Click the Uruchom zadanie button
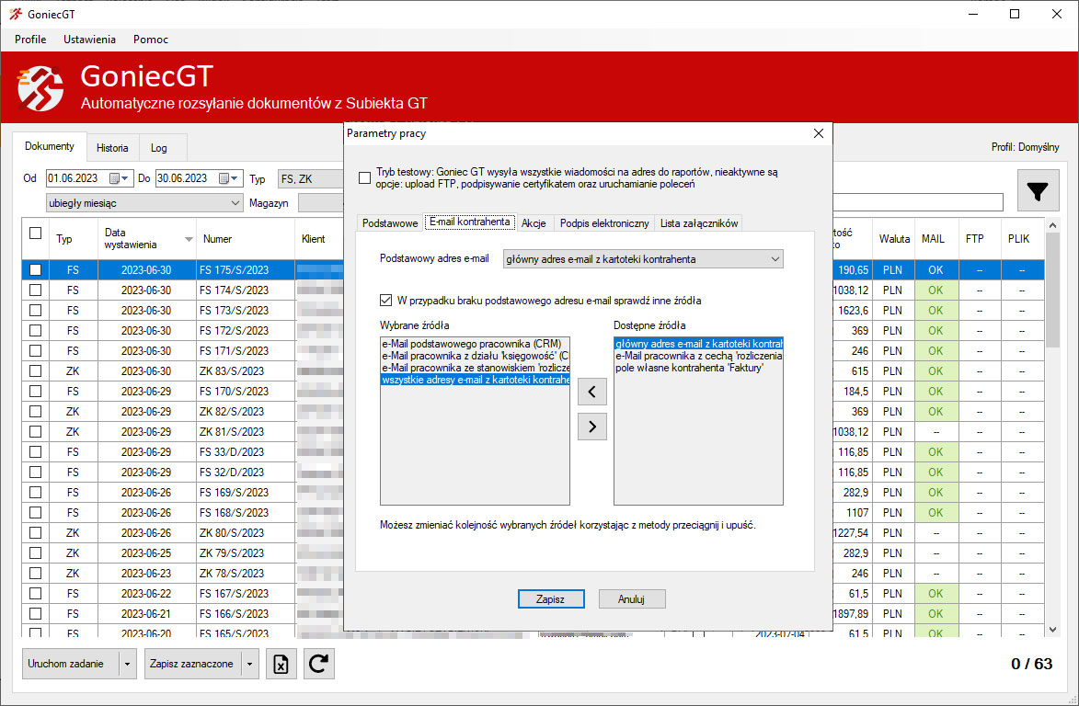The width and height of the screenshot is (1079, 706). pyautogui.click(x=71, y=664)
